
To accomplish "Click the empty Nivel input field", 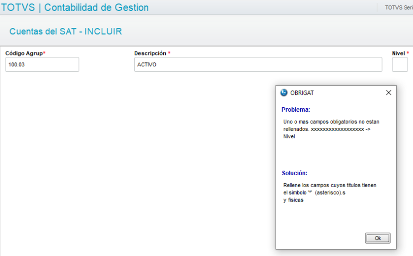I will click(x=400, y=64).
